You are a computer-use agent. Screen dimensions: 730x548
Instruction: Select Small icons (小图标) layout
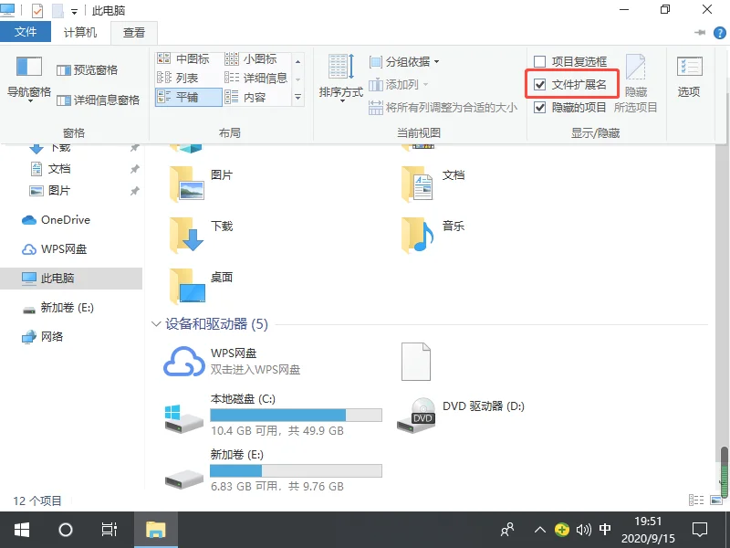(x=251, y=58)
